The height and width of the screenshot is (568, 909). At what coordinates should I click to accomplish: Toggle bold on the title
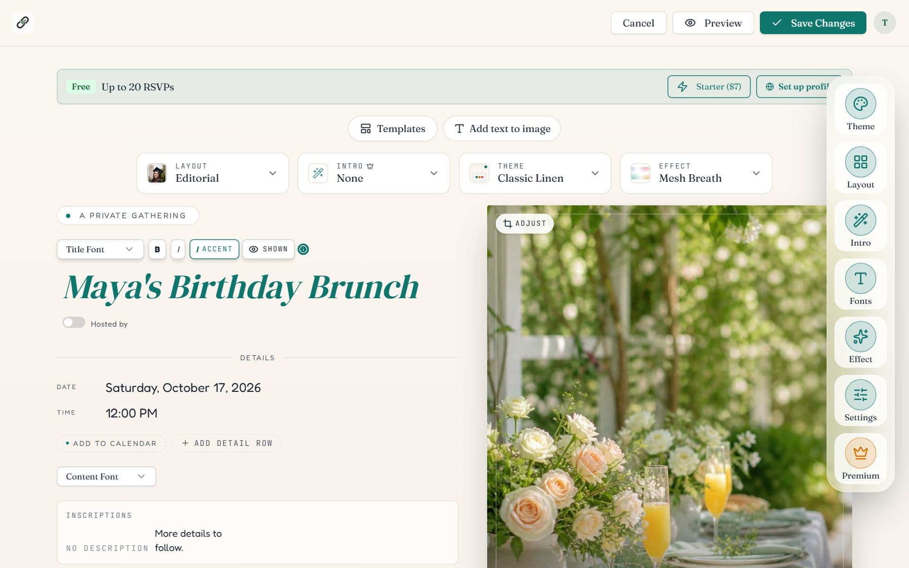pyautogui.click(x=157, y=249)
